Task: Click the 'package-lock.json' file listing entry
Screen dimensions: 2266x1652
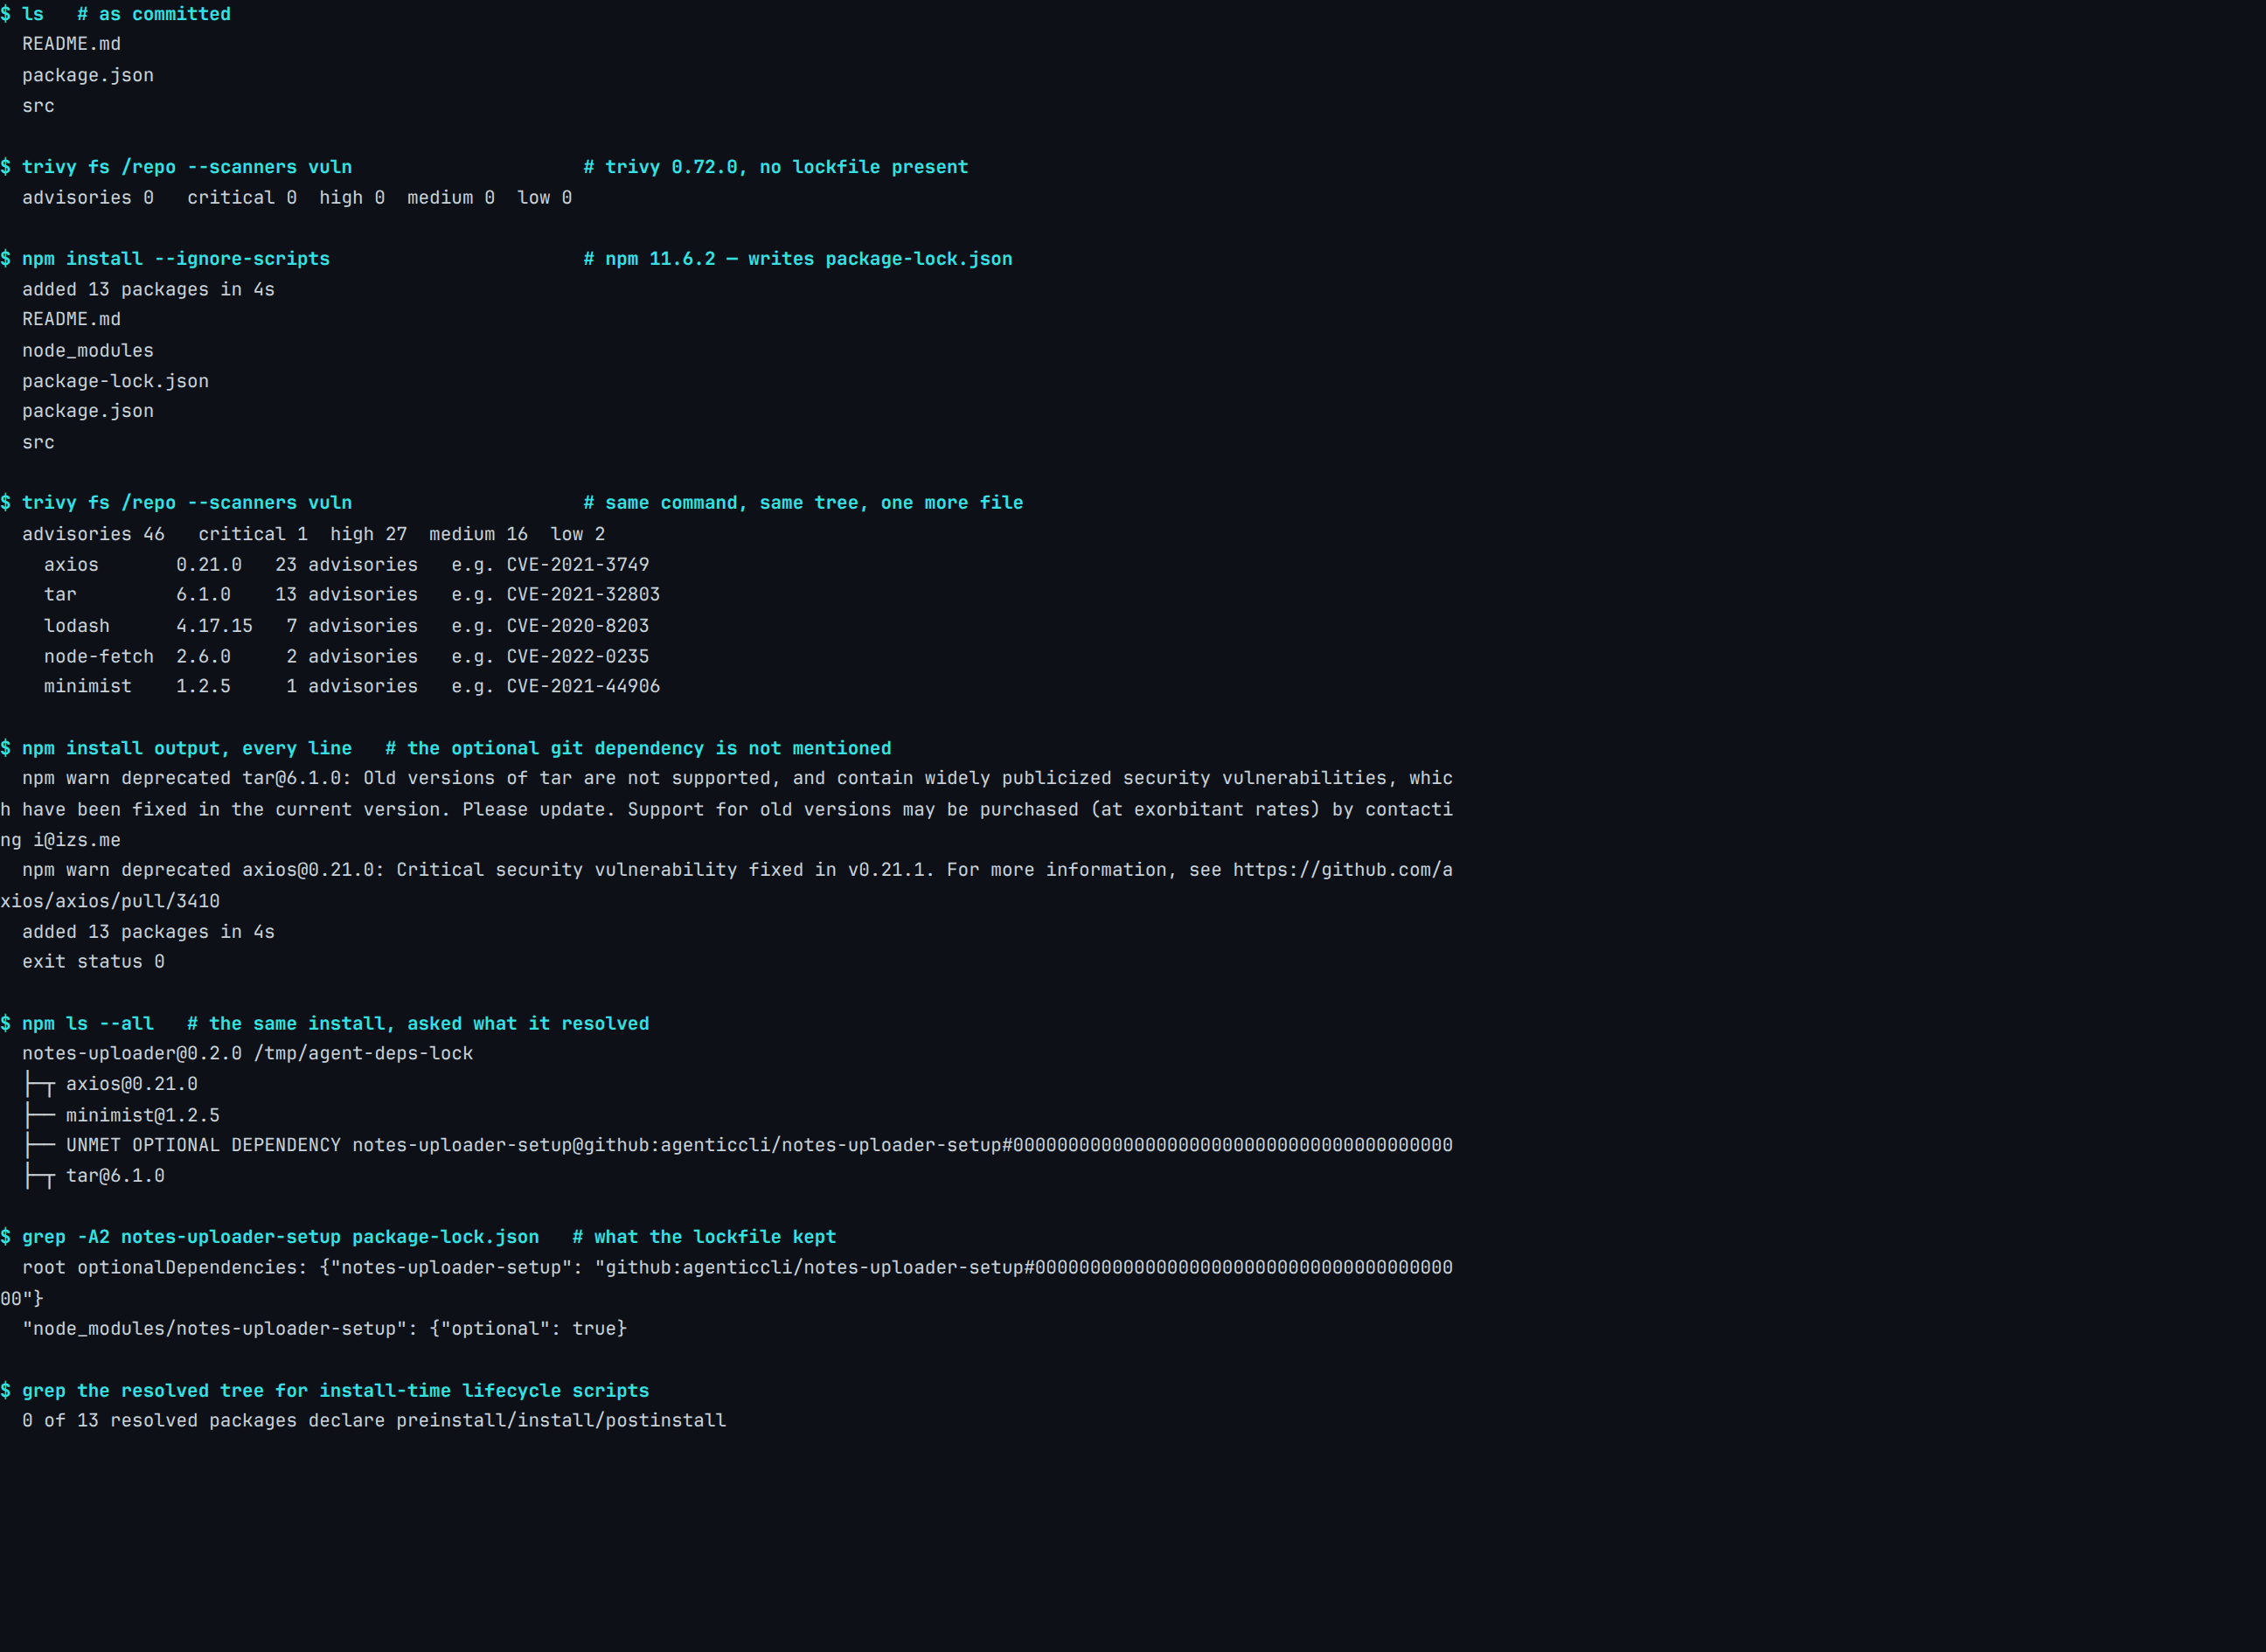Action: coord(115,381)
